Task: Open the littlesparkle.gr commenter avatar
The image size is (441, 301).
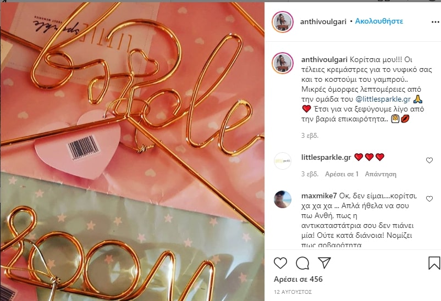Action: [x=283, y=161]
